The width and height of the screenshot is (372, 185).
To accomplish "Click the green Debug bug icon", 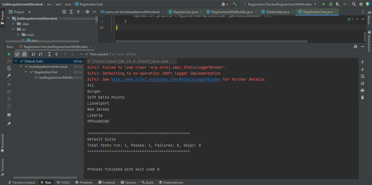I will (x=331, y=4).
